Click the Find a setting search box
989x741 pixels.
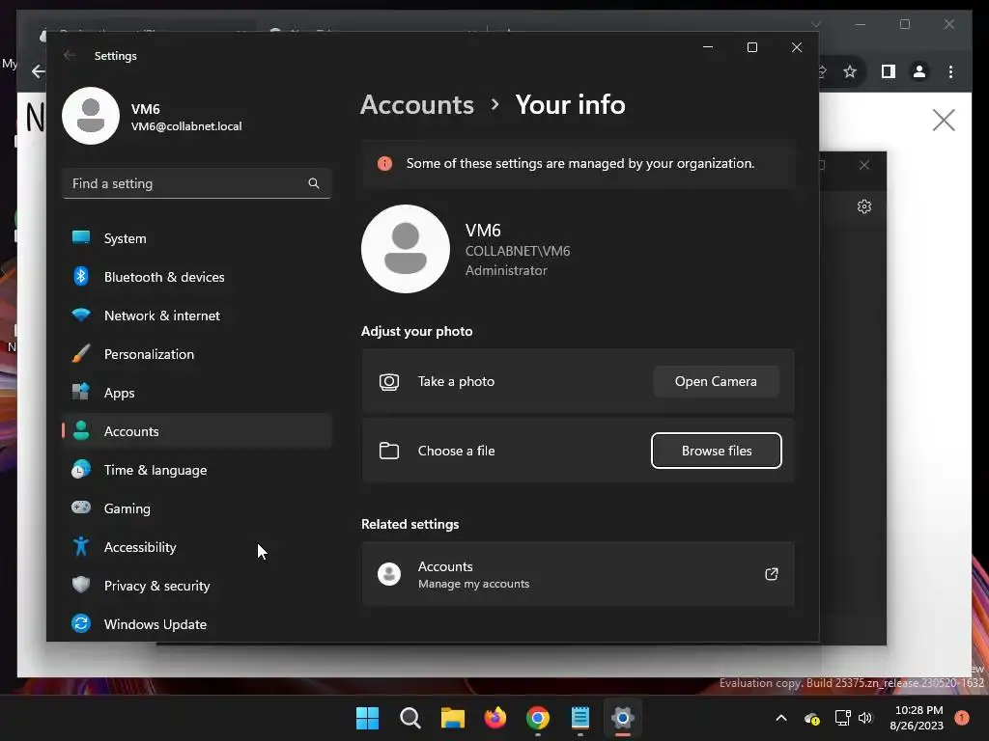coord(197,183)
